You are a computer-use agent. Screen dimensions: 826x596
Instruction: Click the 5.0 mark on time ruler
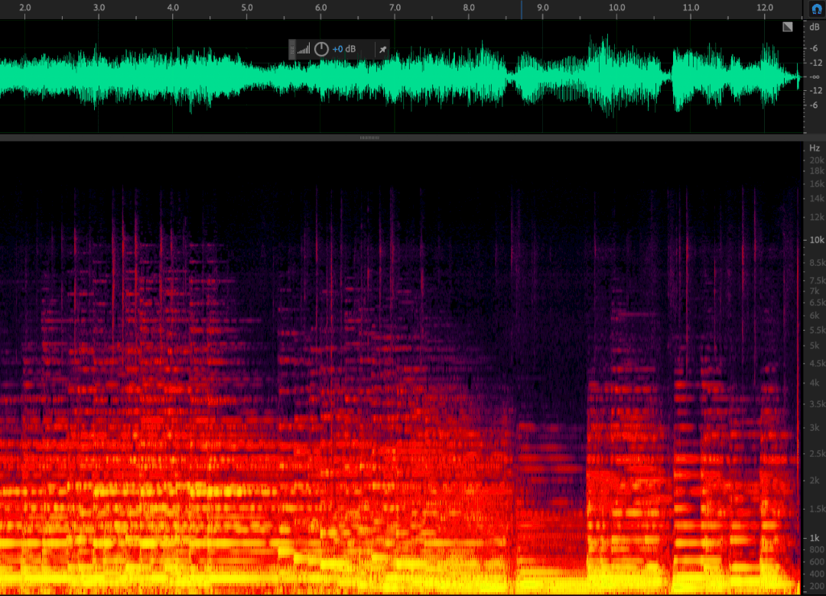(x=247, y=8)
